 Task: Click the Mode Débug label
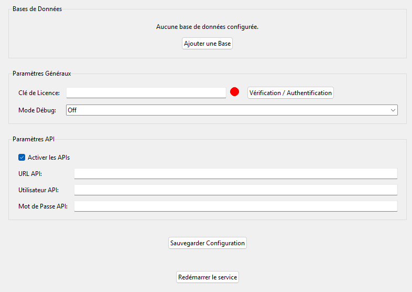pyautogui.click(x=37, y=110)
